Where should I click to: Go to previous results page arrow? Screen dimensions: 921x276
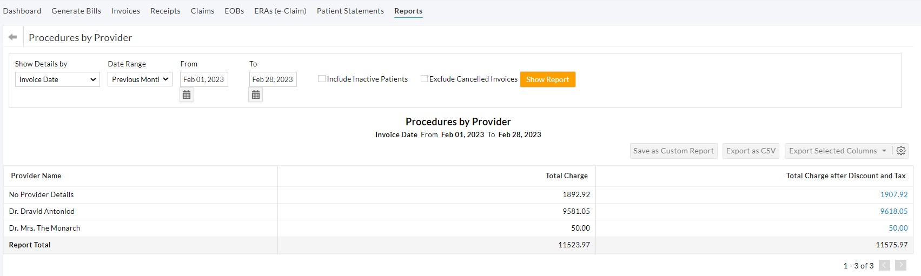[884, 265]
